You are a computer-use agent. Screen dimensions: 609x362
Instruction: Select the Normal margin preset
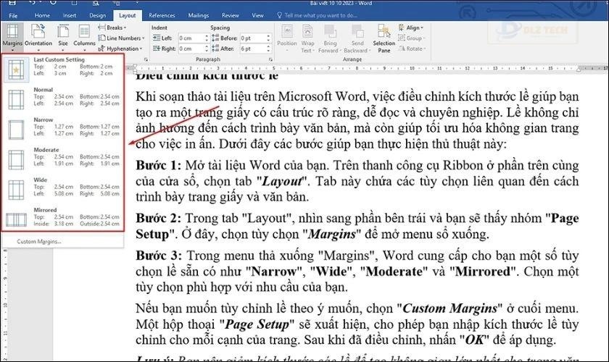(63, 99)
